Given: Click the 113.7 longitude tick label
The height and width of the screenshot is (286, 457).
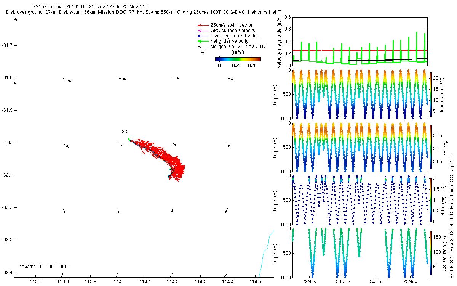Looking at the screenshot, I should tap(35, 282).
